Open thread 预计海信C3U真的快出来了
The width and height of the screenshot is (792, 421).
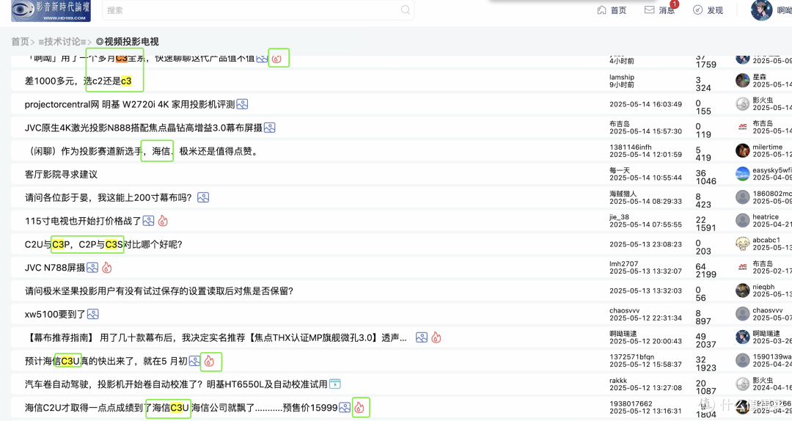[x=106, y=361]
